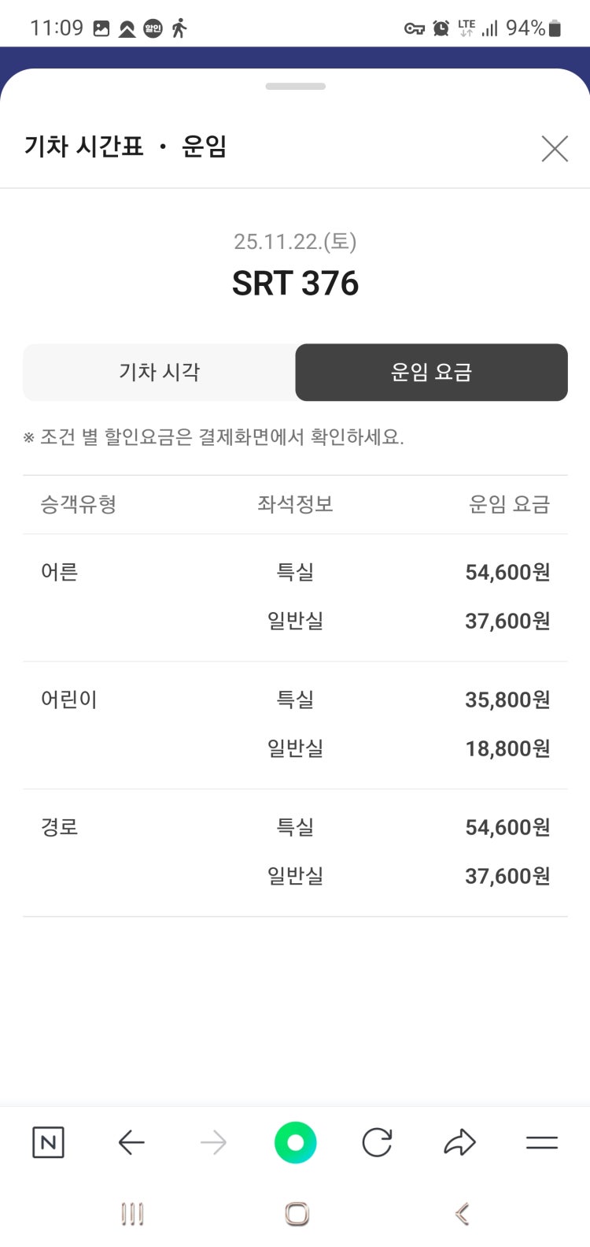Viewport: 590px width, 1247px height.
Task: Tap the battery indicator in status bar
Action: pyautogui.click(x=555, y=28)
